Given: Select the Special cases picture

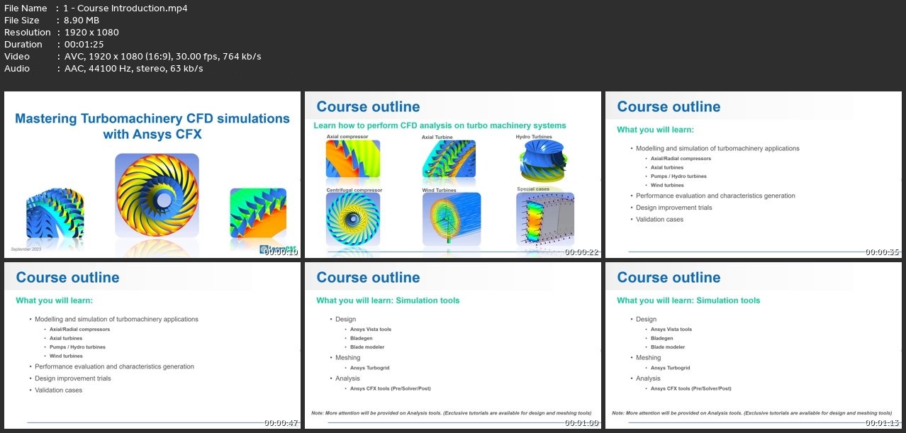Looking at the screenshot, I should (545, 220).
